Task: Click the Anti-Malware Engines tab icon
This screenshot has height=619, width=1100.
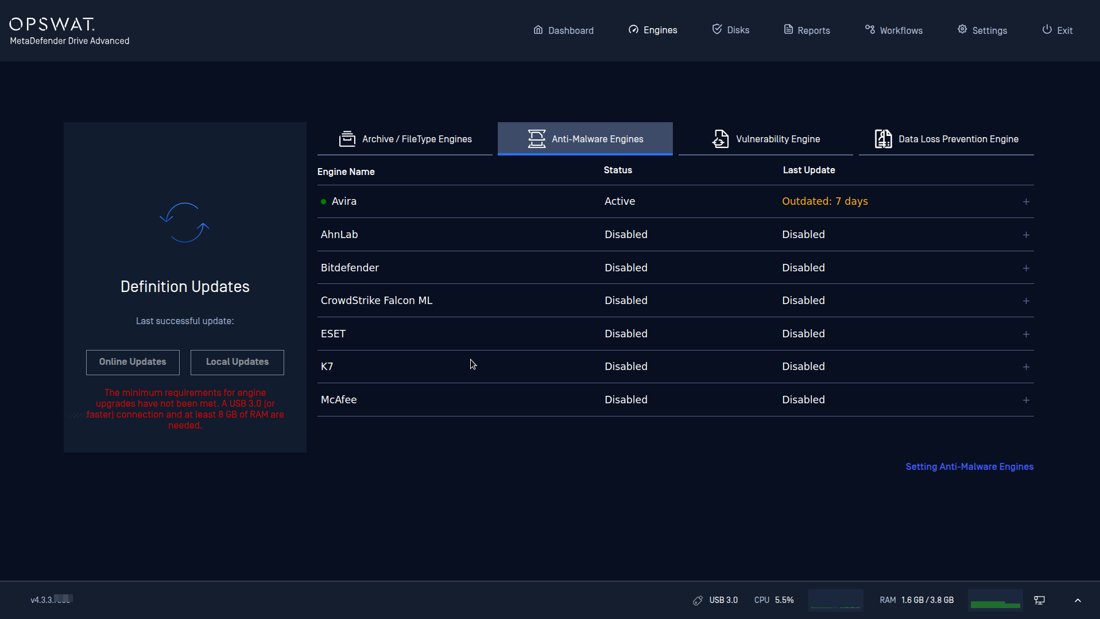Action: (x=537, y=139)
